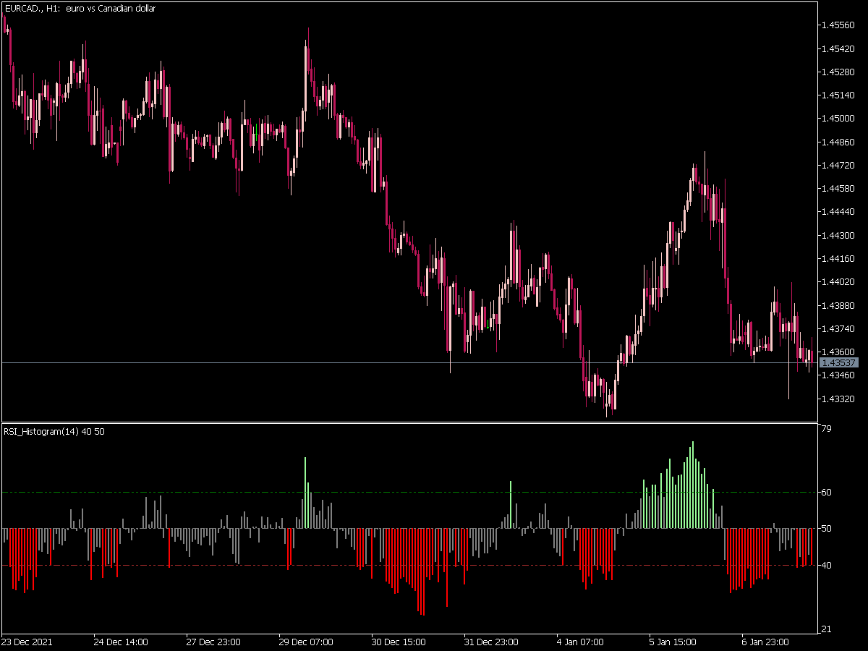Click price level 1.43320 on the scale

[839, 399]
